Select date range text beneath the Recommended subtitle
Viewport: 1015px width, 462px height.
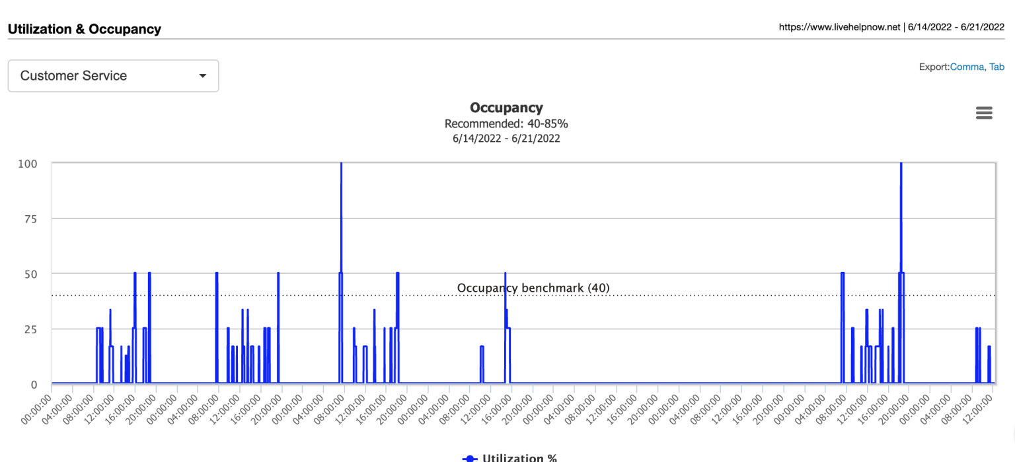click(506, 139)
